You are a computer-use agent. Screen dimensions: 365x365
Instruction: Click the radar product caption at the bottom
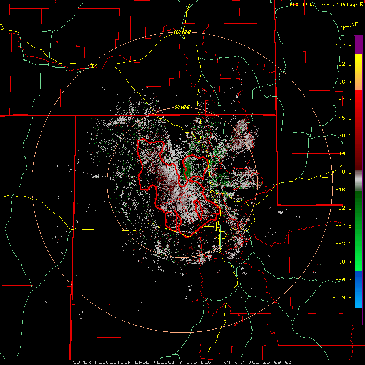182,362
